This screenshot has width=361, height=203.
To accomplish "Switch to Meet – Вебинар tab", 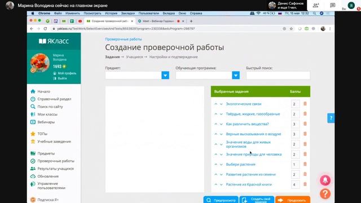I will [x=158, y=21].
